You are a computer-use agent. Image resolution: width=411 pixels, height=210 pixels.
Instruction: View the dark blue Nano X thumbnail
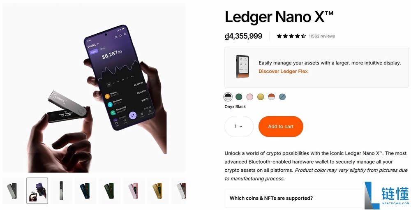pyautogui.click(x=85, y=191)
